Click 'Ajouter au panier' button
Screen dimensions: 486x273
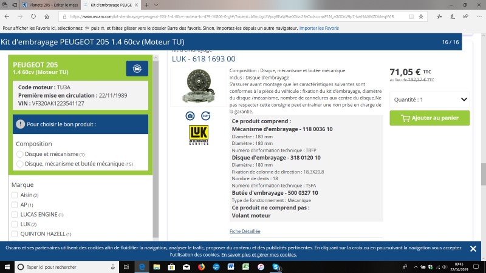tap(430, 118)
